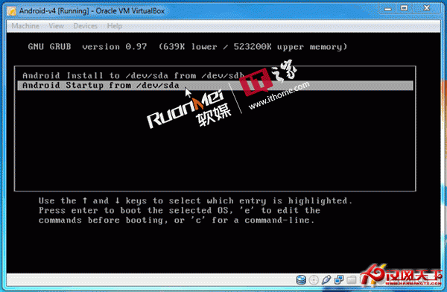Click the 'Press enter to boot' instruction line

coord(180,211)
